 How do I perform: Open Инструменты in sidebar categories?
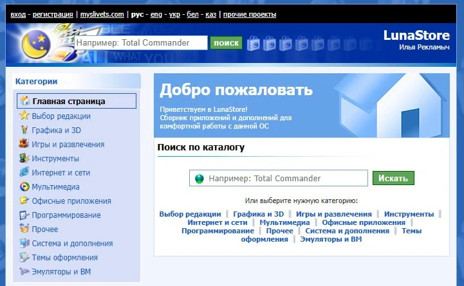coord(55,159)
